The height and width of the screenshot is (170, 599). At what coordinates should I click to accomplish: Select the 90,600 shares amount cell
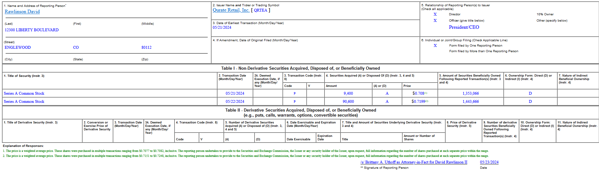(348, 102)
